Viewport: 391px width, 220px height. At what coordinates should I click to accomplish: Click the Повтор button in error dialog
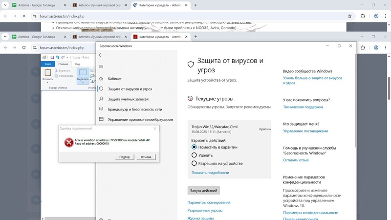click(x=125, y=157)
